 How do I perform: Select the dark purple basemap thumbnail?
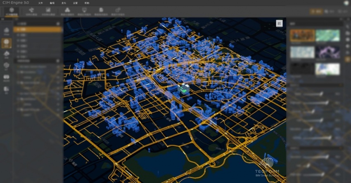pos(327,52)
